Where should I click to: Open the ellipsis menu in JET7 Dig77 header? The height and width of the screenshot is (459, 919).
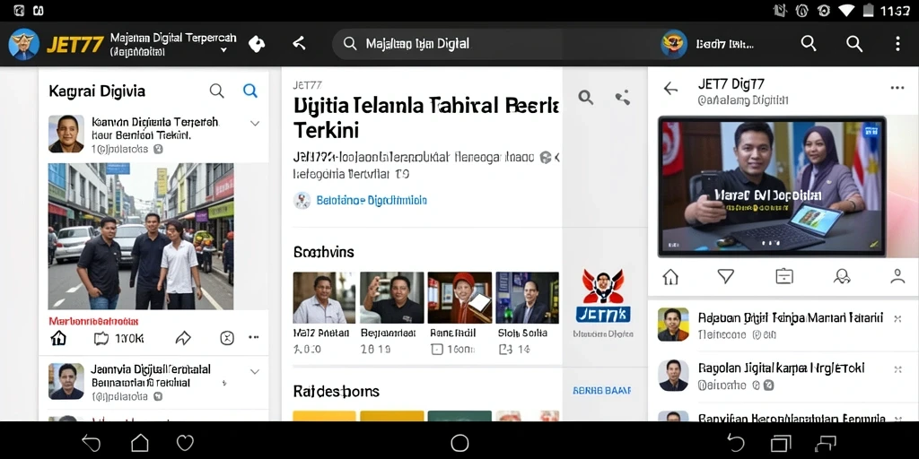pos(897,88)
